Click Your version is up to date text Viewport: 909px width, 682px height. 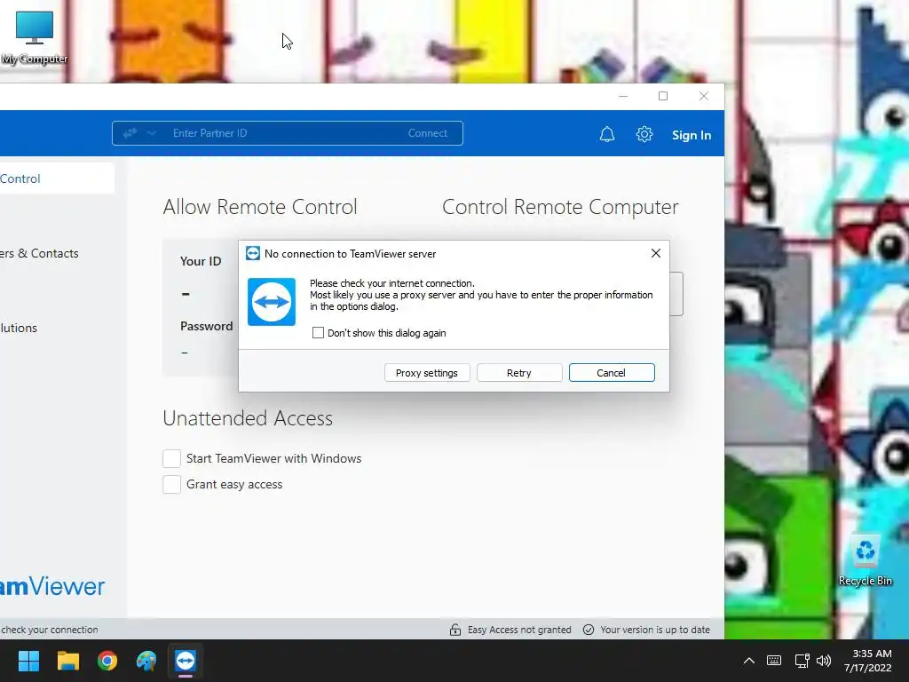click(655, 630)
